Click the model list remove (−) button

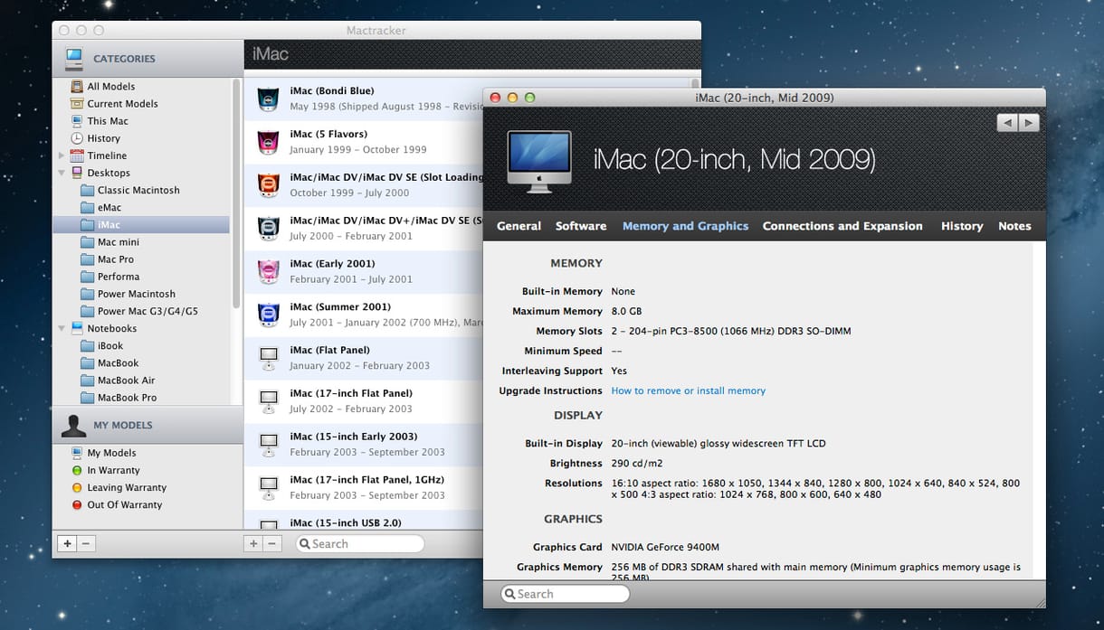[272, 543]
